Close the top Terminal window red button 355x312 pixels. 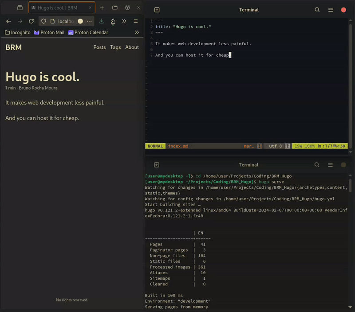click(x=343, y=10)
